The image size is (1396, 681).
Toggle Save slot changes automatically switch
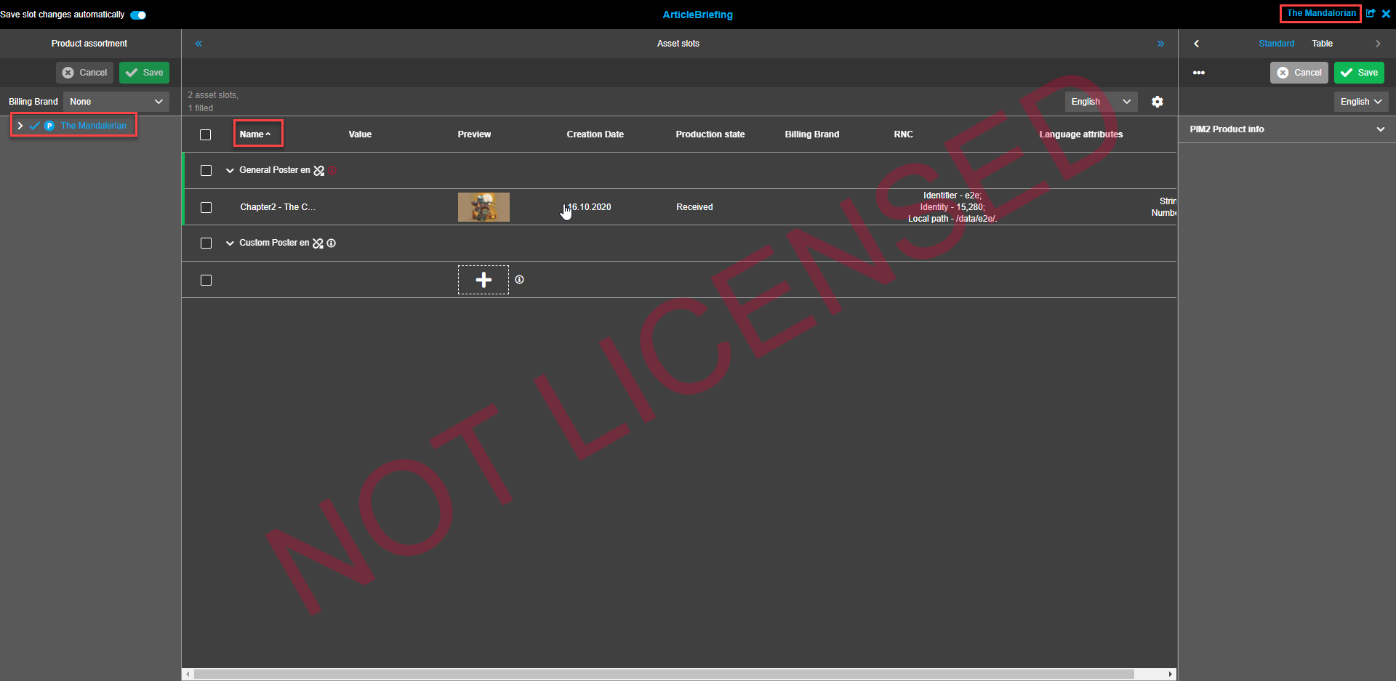pyautogui.click(x=138, y=15)
